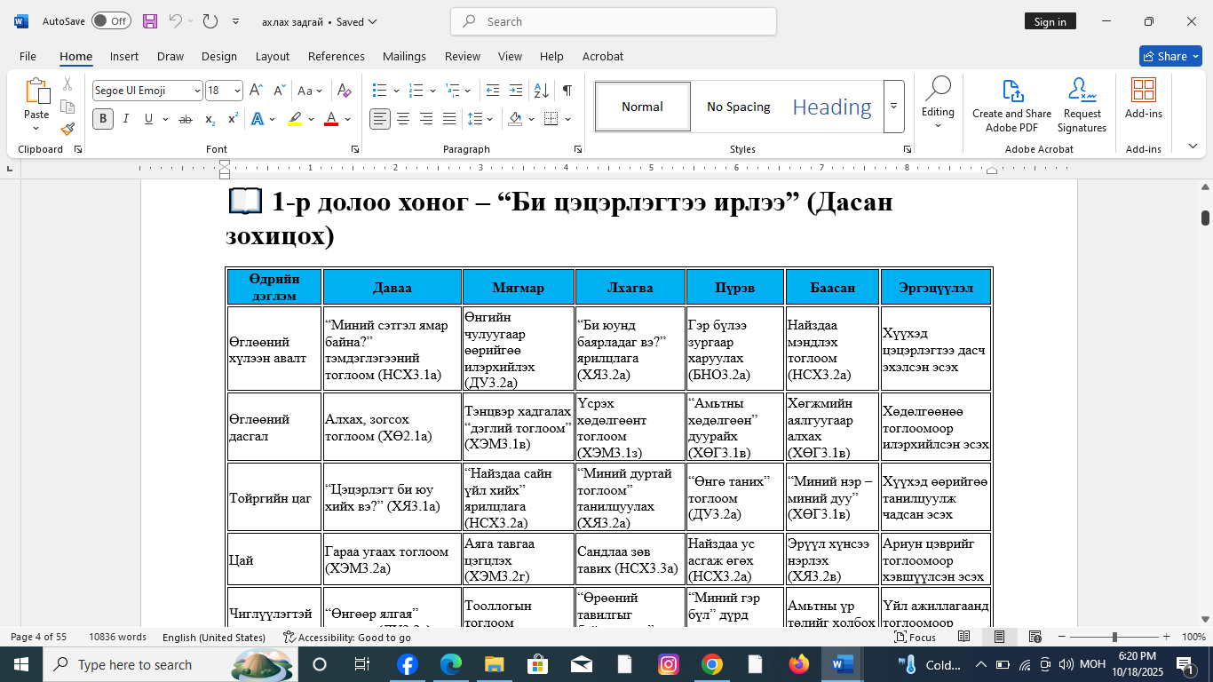The image size is (1213, 682).
Task: Open the Review tab
Action: (462, 56)
